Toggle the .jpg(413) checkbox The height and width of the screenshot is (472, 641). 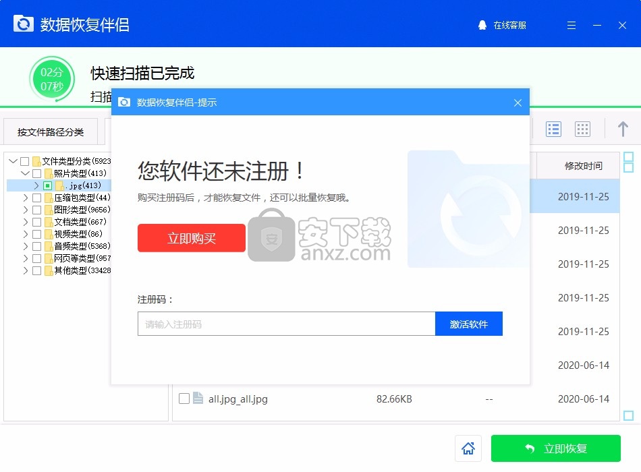(x=47, y=185)
